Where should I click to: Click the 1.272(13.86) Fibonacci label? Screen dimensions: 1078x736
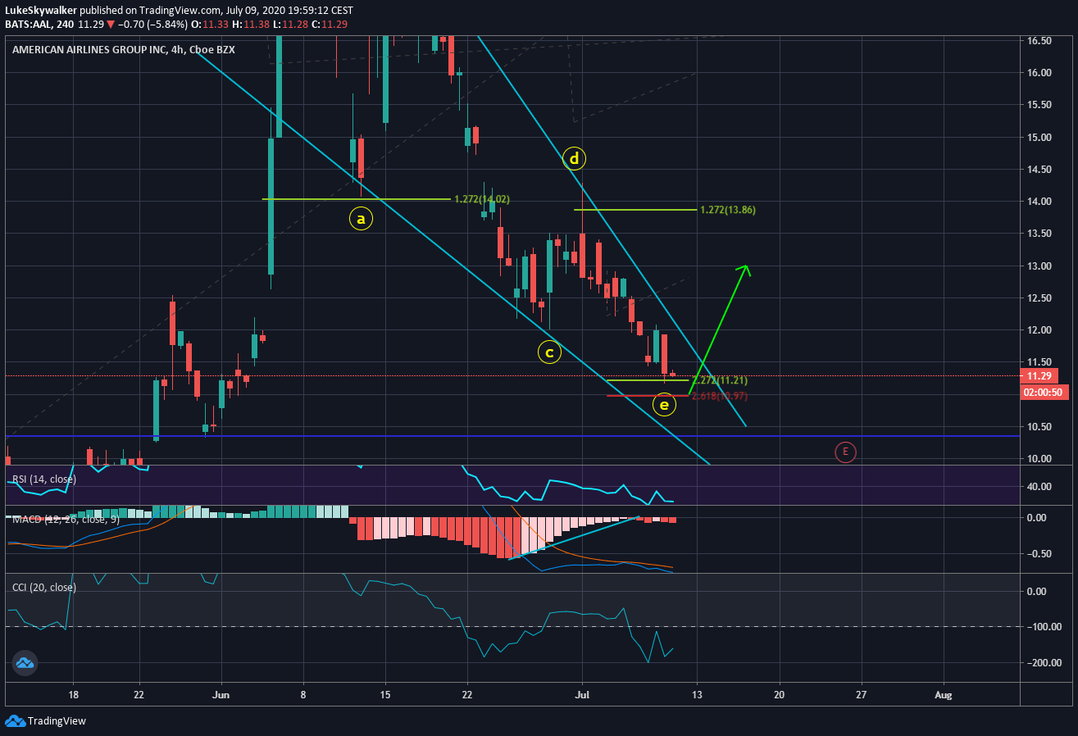coord(728,210)
